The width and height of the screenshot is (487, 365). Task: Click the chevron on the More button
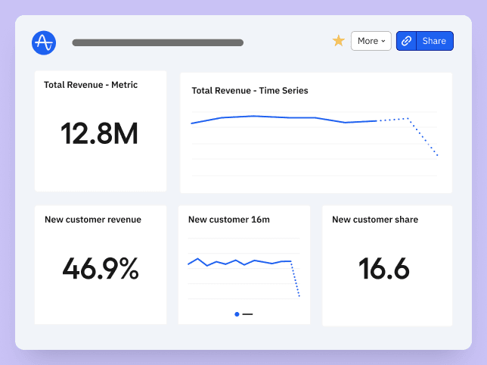tap(383, 41)
